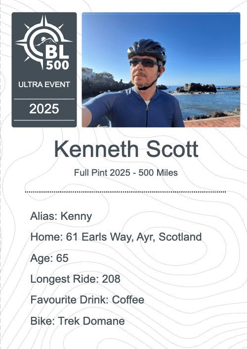Viewport: 247px width, 349px height.
Task: Select Favourite Drink: Coffee text
Action: (x=87, y=300)
